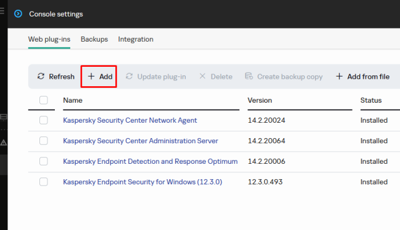
Task: Open the Kaspersky Security Center Administration Server link
Action: [140, 141]
